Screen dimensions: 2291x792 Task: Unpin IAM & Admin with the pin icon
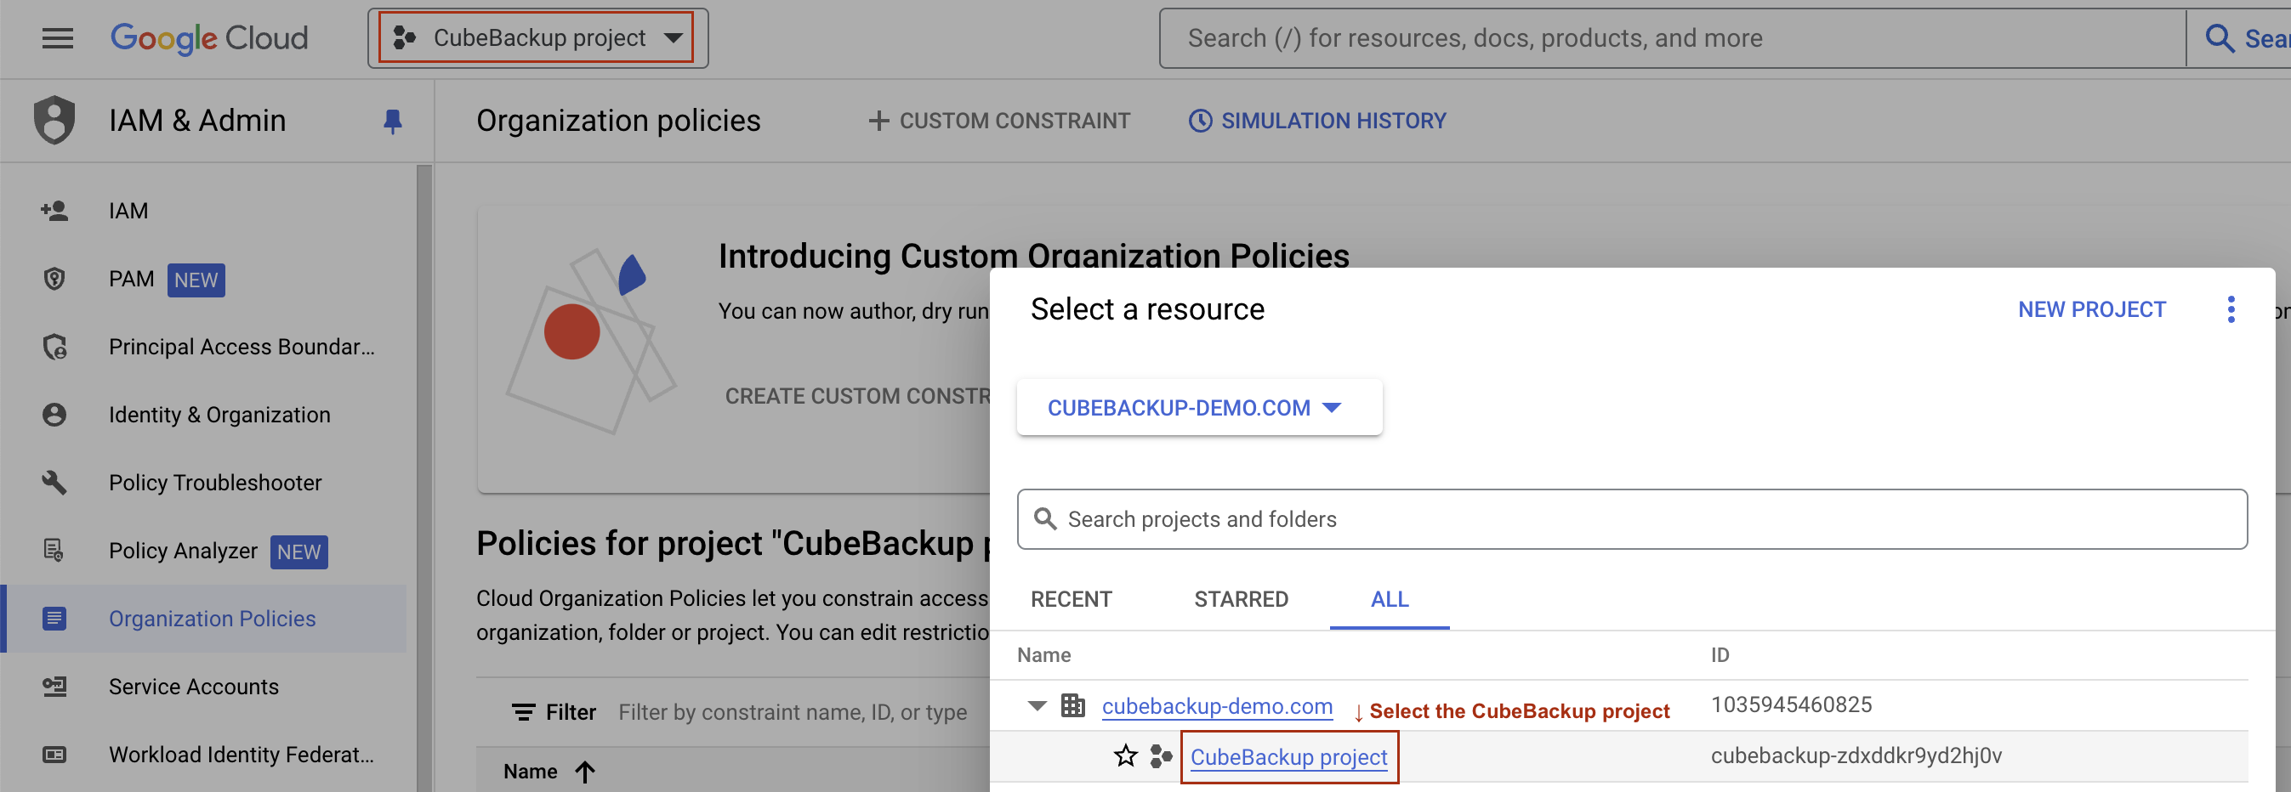(x=392, y=121)
